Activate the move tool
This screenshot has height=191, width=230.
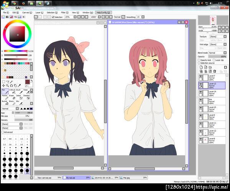click(3, 85)
